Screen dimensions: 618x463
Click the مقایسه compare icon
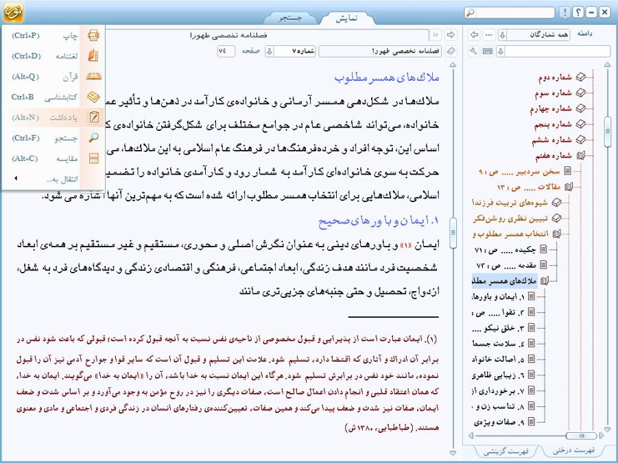click(93, 158)
